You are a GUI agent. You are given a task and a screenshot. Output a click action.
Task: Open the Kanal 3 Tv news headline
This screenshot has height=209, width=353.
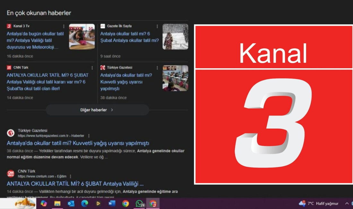click(x=35, y=40)
